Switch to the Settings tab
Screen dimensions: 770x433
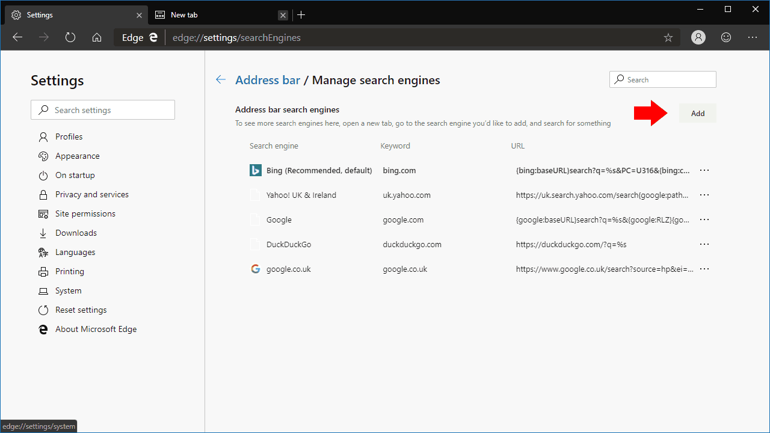(x=76, y=15)
